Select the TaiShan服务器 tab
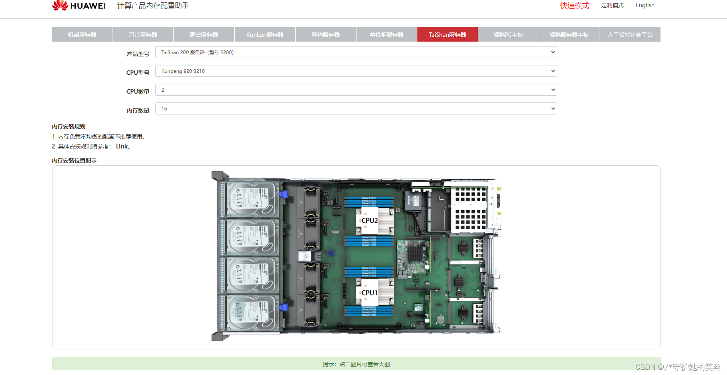 point(447,34)
